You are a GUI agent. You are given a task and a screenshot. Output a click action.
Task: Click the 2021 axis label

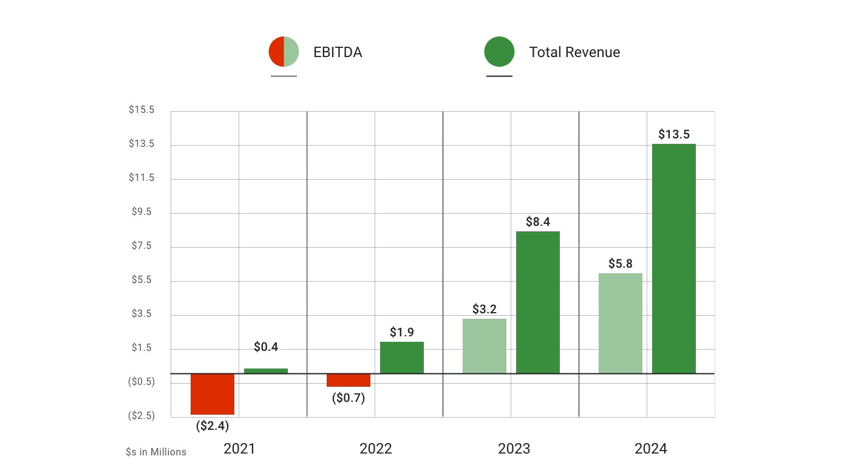[x=239, y=449]
